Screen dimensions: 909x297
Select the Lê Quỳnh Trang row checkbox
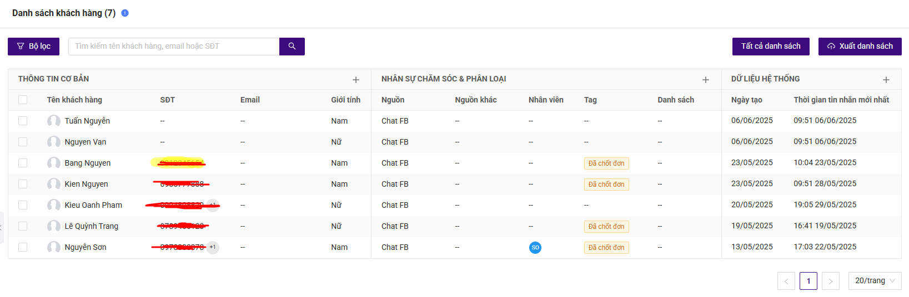pyautogui.click(x=23, y=226)
